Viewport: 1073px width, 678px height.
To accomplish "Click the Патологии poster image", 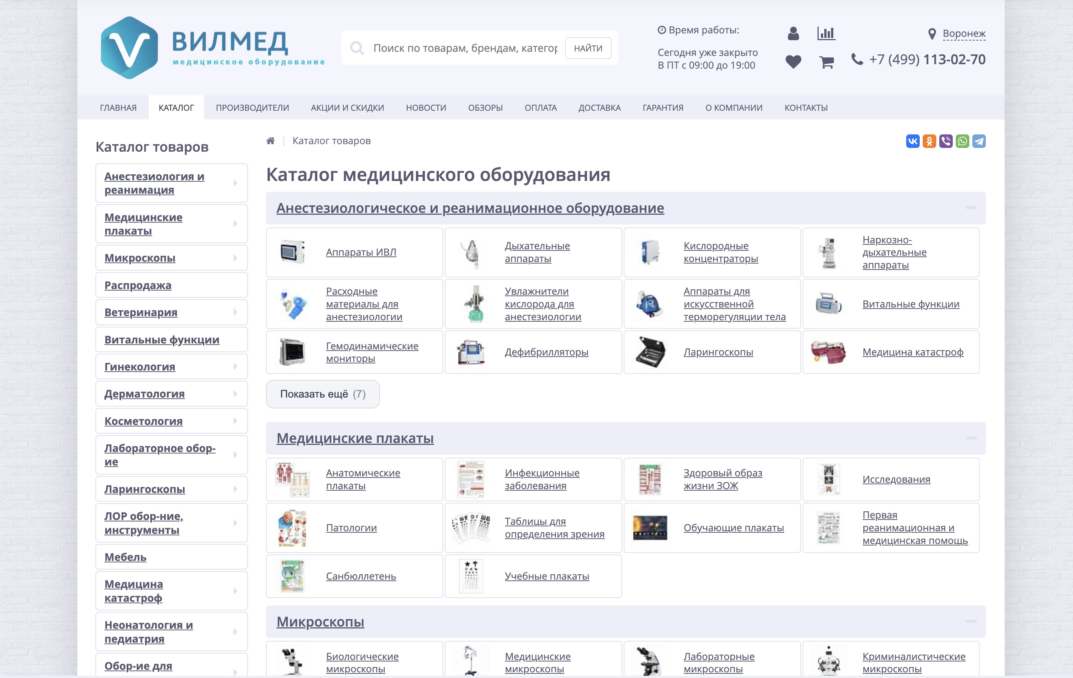I will tap(292, 527).
